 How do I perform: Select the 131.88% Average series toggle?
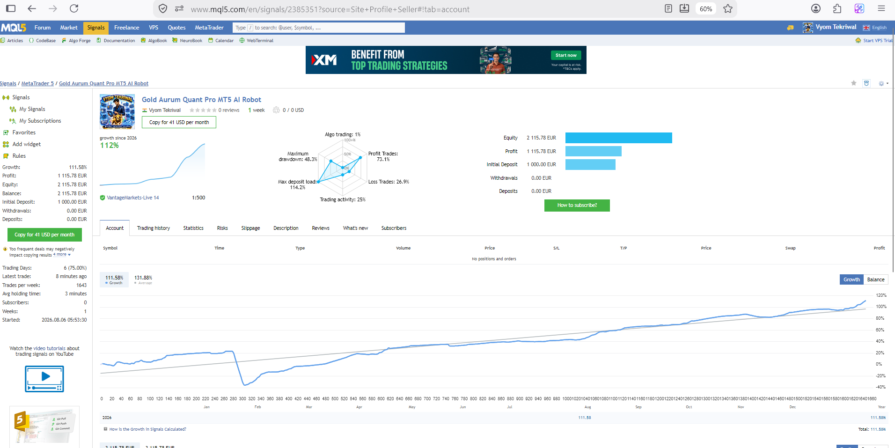tap(143, 279)
